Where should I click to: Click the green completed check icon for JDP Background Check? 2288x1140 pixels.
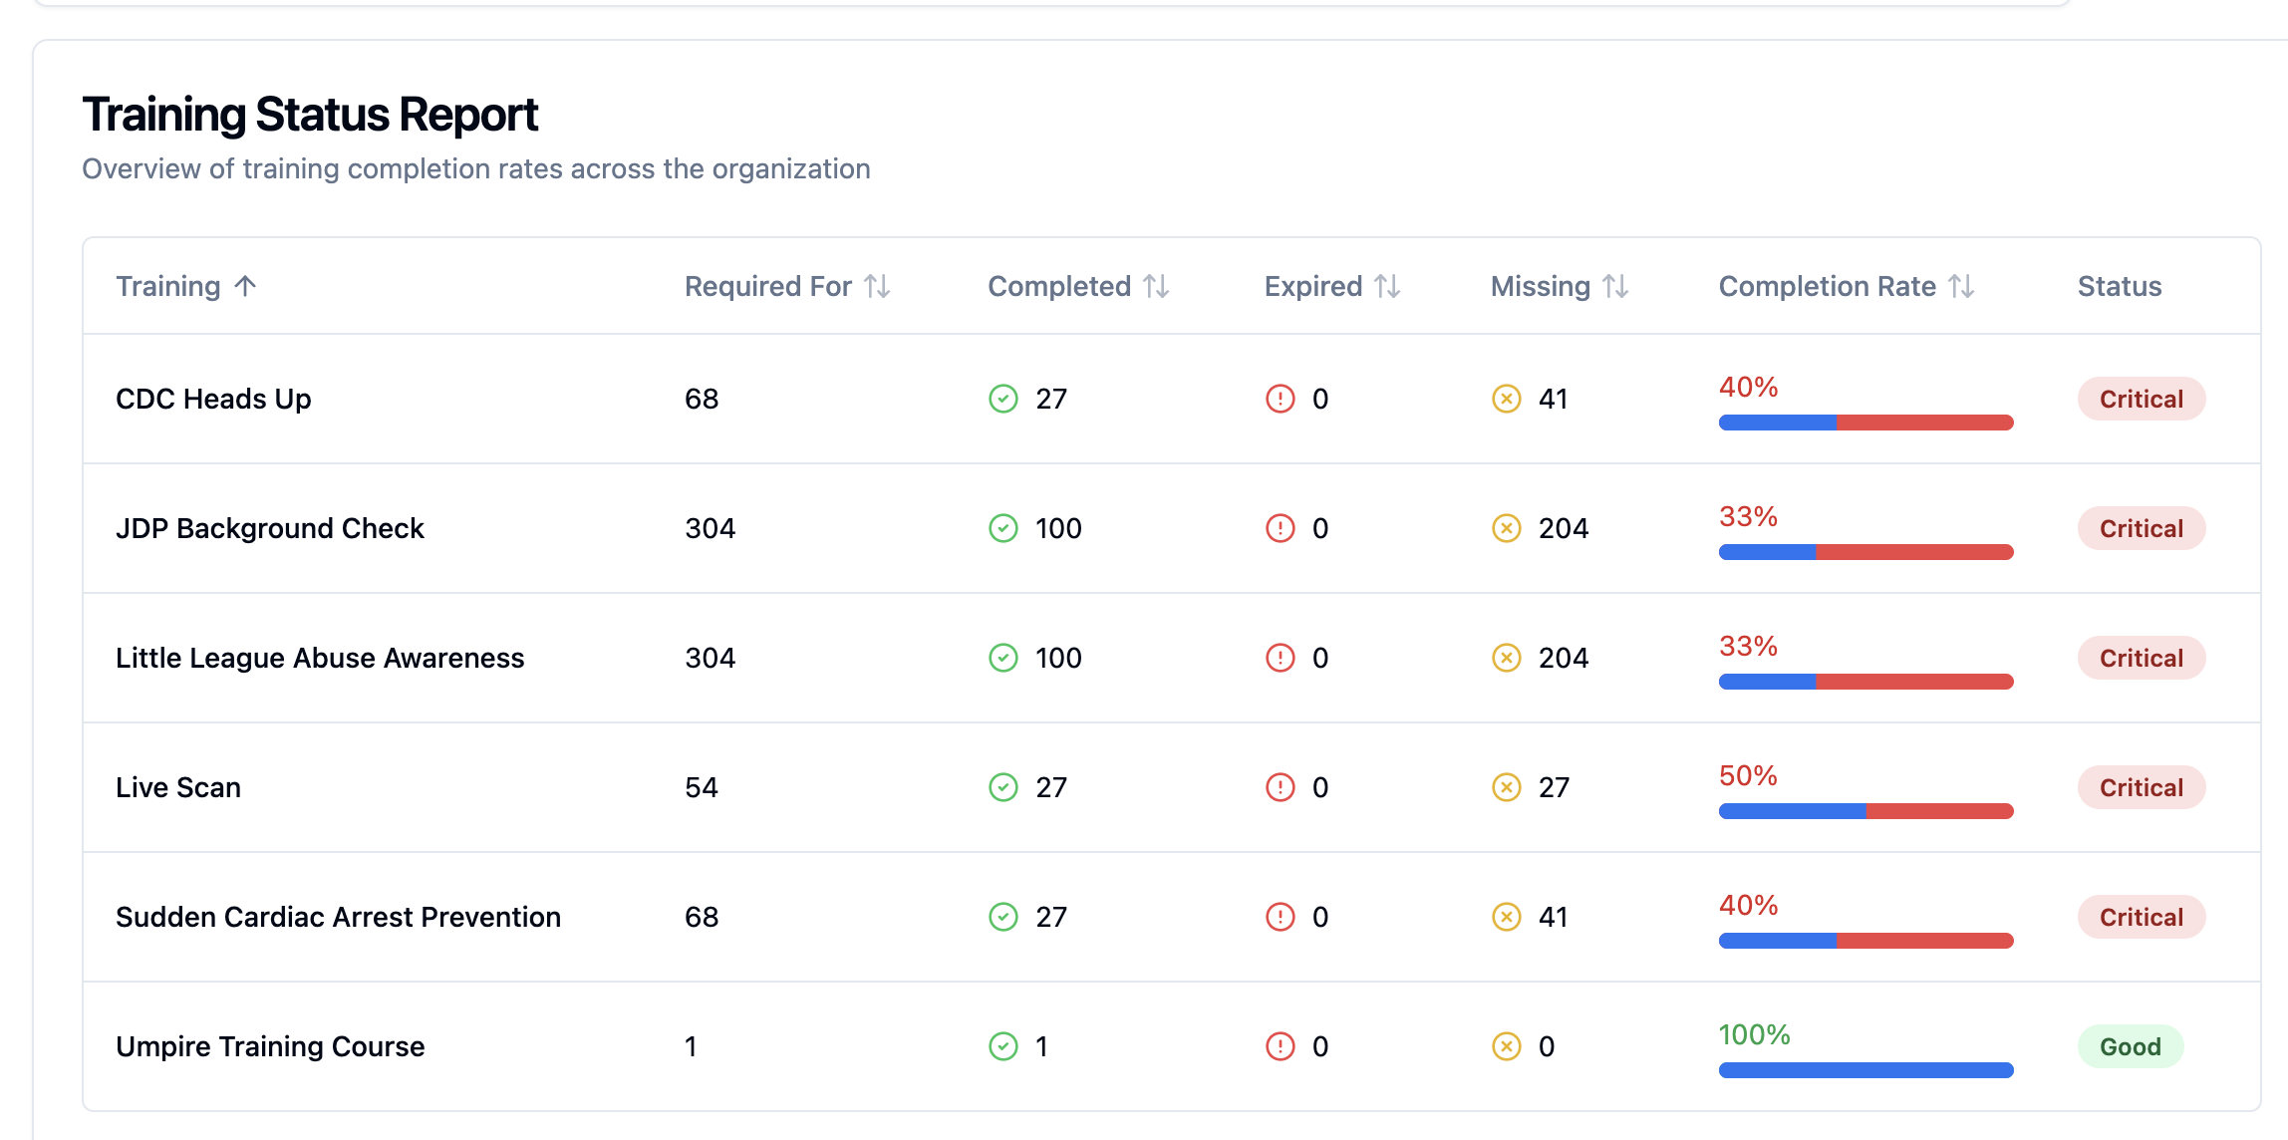tap(1003, 528)
